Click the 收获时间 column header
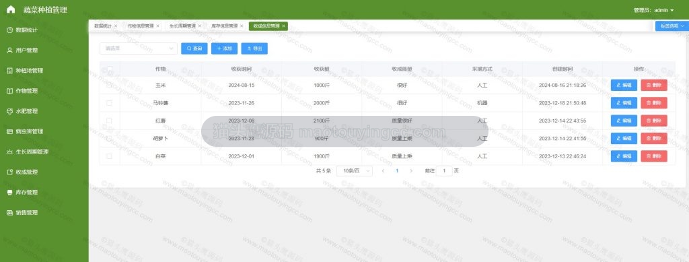Image resolution: width=689 pixels, height=262 pixels. pyautogui.click(x=242, y=69)
